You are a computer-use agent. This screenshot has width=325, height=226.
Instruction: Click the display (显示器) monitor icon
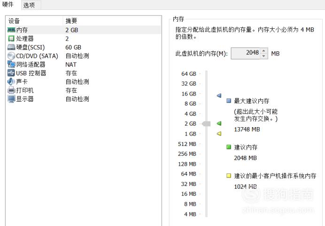pos(11,99)
